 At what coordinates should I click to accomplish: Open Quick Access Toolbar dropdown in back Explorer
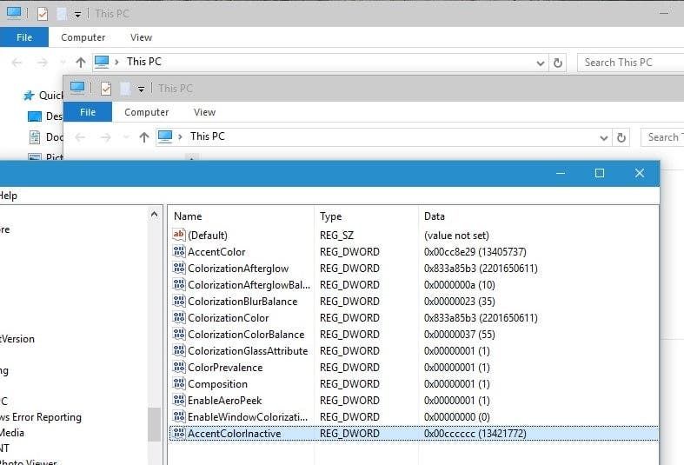77,15
